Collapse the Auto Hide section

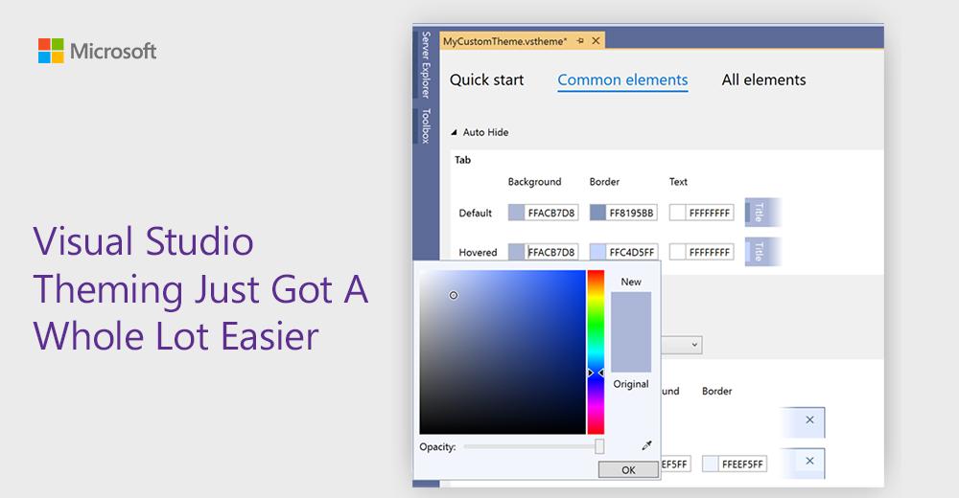coord(454,132)
